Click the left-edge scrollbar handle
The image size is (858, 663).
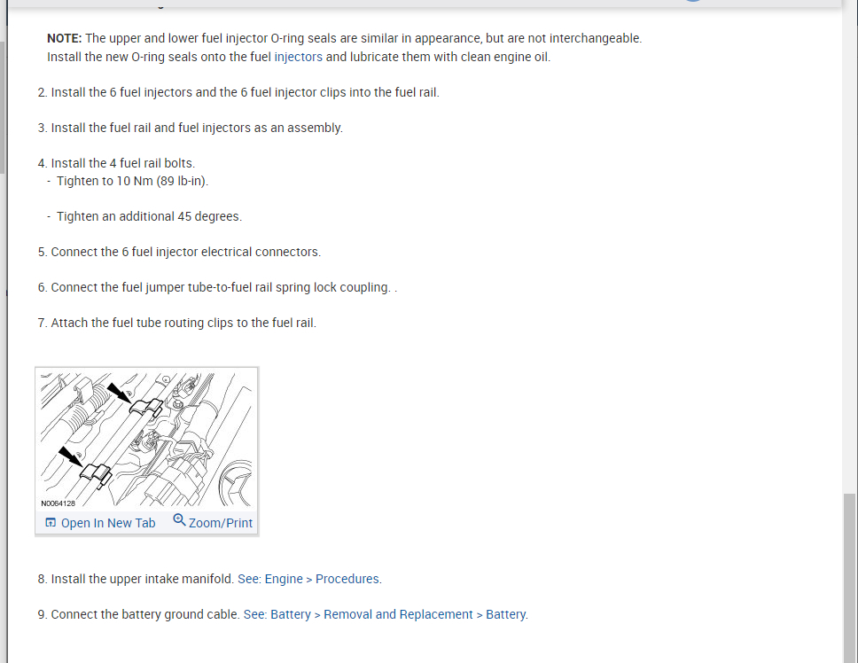click(x=3, y=106)
